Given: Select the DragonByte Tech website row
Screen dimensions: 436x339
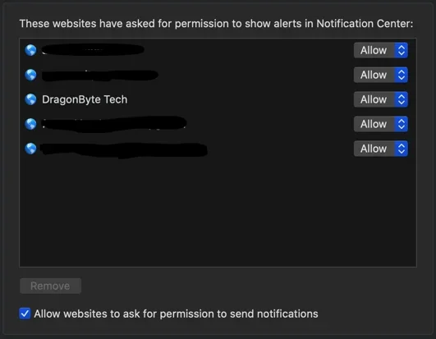Looking at the screenshot, I should tap(218, 99).
